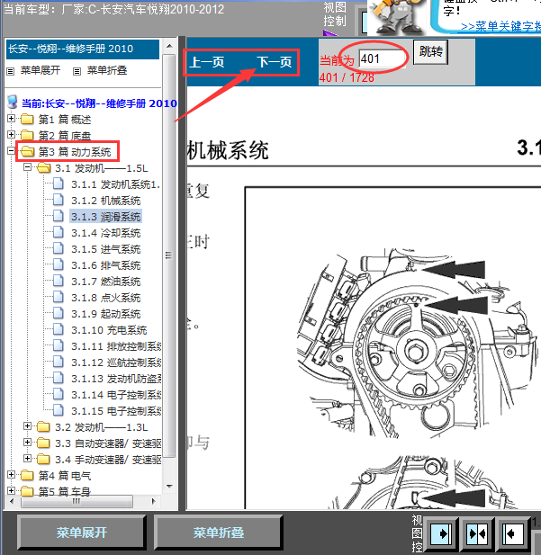Click the bottom 菜单展开 button
The height and width of the screenshot is (555, 541).
coord(82,533)
